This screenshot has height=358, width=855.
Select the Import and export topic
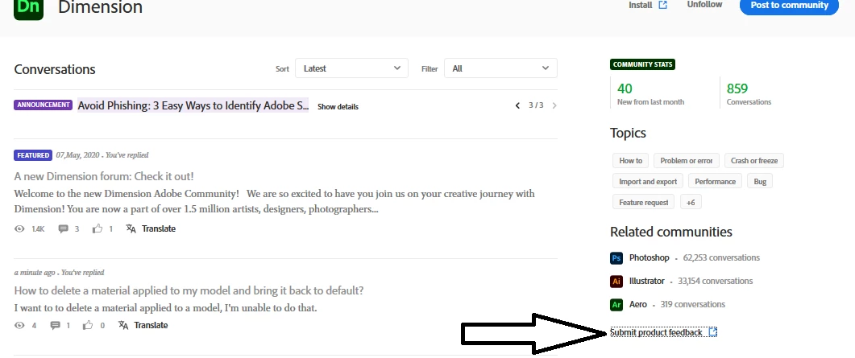pyautogui.click(x=648, y=182)
